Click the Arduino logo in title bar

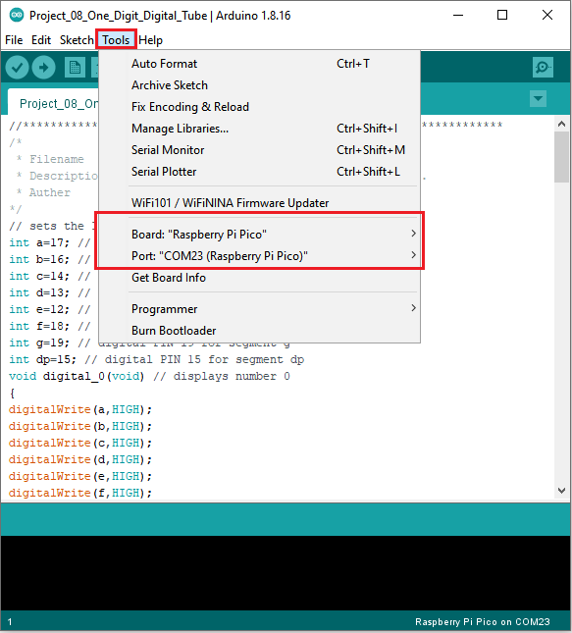coord(17,16)
